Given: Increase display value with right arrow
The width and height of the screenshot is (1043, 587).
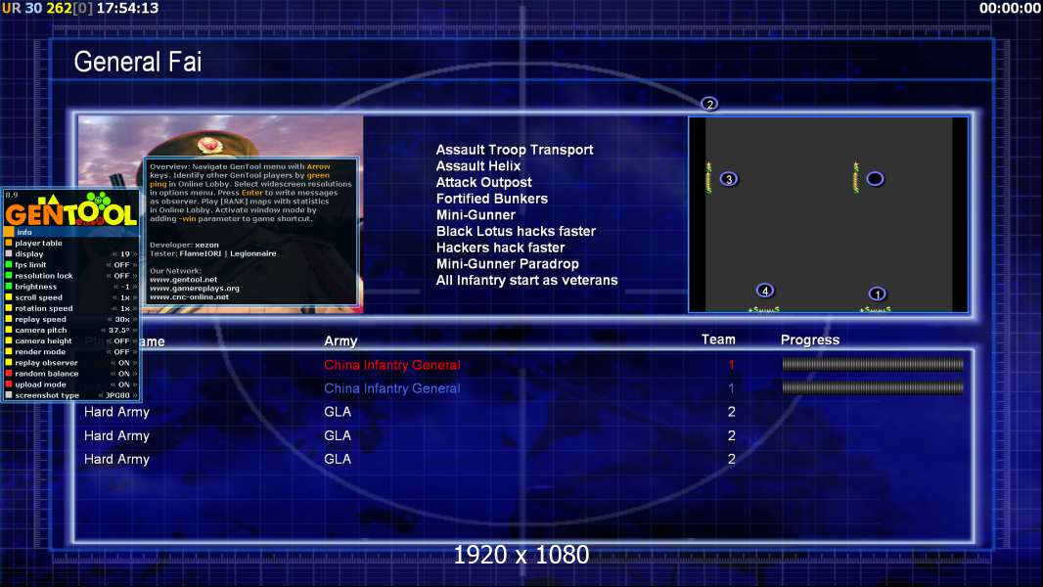Looking at the screenshot, I should [x=135, y=254].
